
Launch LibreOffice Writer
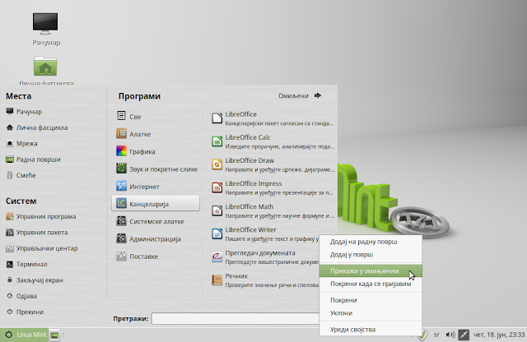point(264,234)
